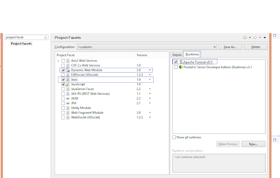Open Java version dropdown
The height and width of the screenshot is (178, 280).
150,80
